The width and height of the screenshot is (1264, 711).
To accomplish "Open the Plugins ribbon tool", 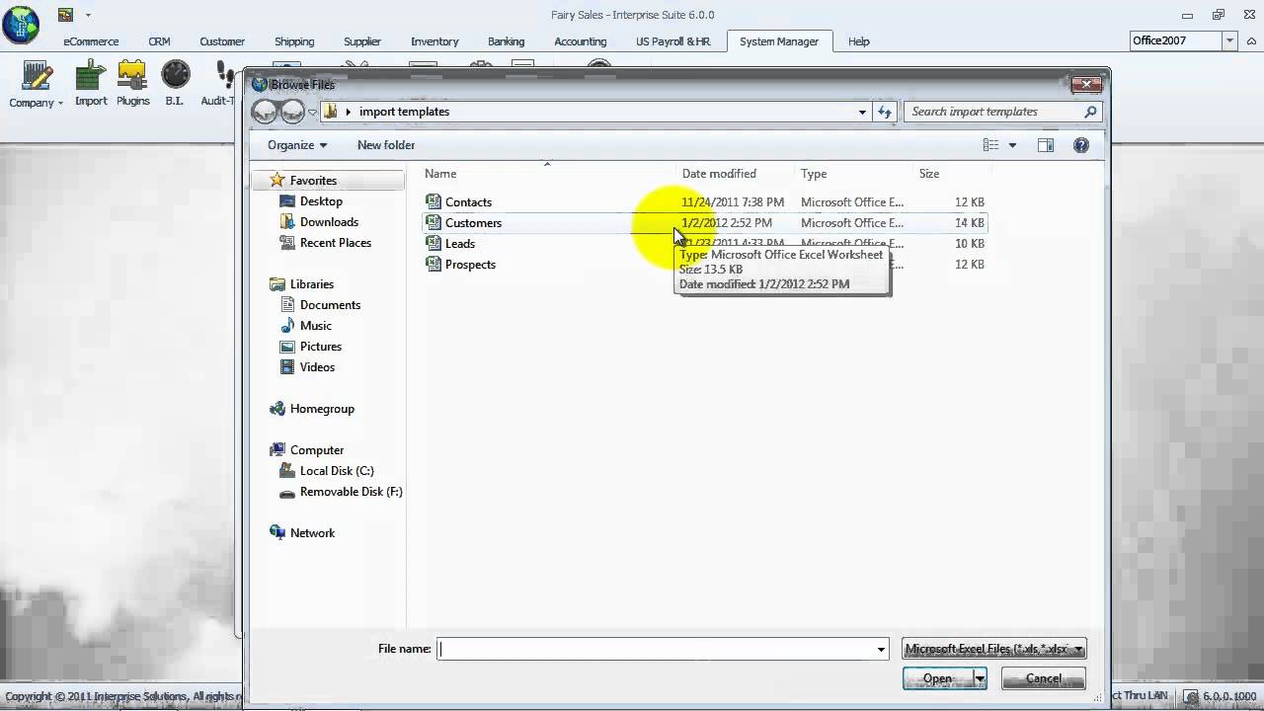I will tap(132, 84).
